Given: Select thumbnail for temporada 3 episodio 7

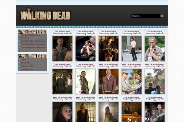Looking at the screenshot, I should 63,49.
